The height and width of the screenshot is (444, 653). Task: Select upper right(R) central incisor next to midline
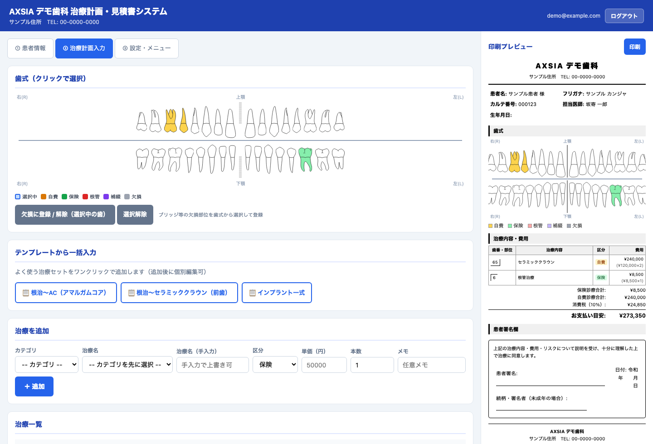[231, 122]
